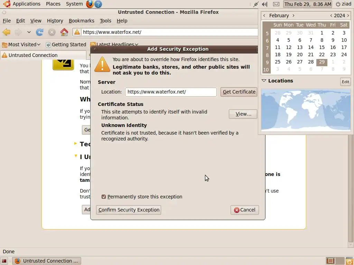Open the Places menu in top panel

(x=53, y=4)
